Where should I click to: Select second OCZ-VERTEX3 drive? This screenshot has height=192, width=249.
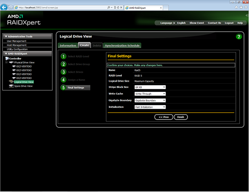(x=24, y=70)
